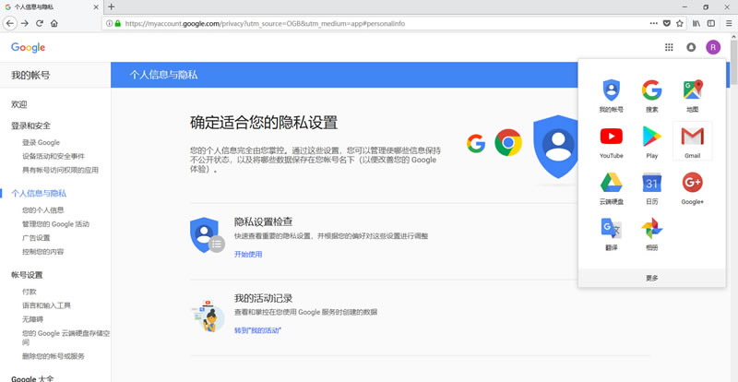Image resolution: width=738 pixels, height=382 pixels.
Task: Go to browser home page
Action: coord(54,23)
